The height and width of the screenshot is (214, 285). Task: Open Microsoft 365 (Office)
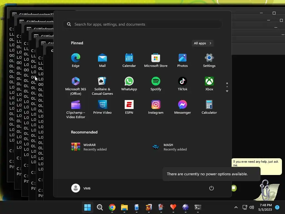[76, 86]
